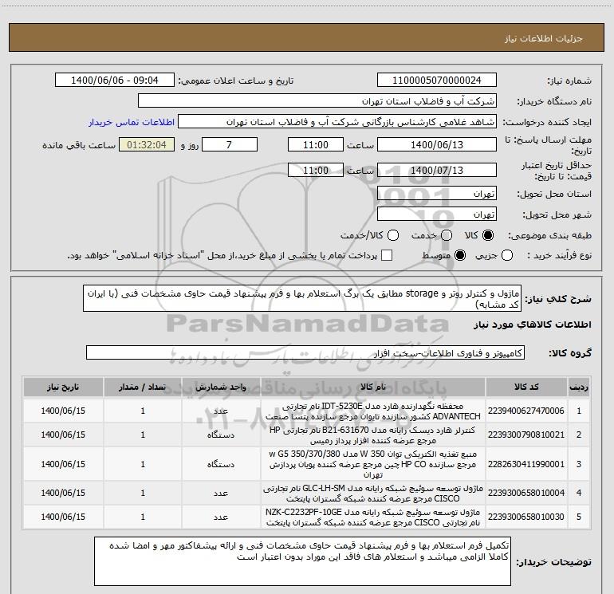Click the unit دستگاه cell in row 2
The image size is (614, 594).
point(221,435)
